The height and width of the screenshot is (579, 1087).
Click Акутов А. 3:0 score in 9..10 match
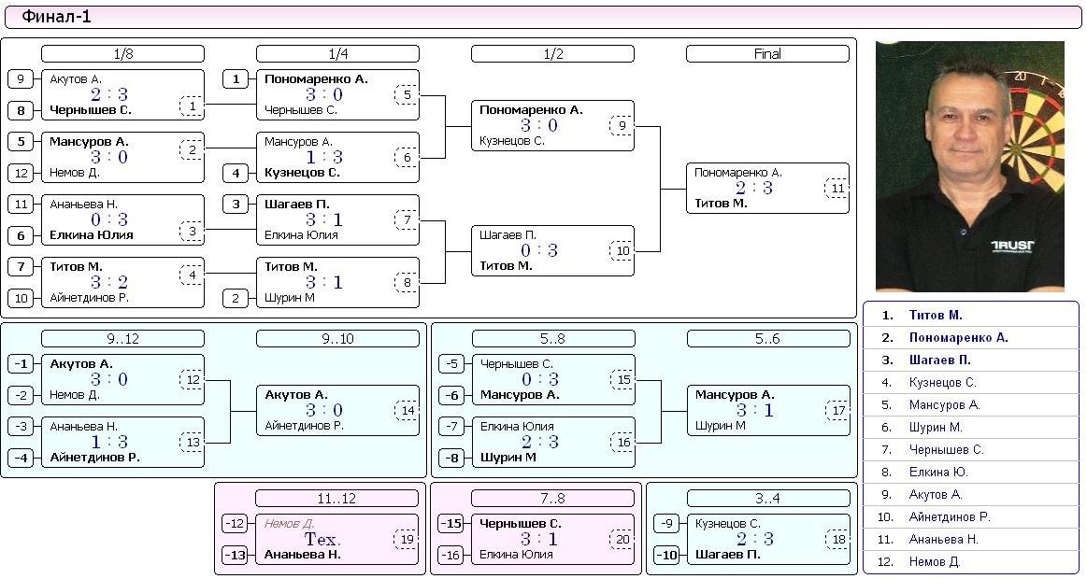tap(324, 410)
